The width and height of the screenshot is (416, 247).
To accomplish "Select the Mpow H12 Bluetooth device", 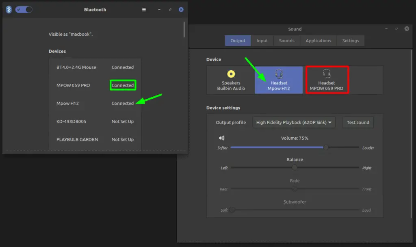I will pos(95,104).
